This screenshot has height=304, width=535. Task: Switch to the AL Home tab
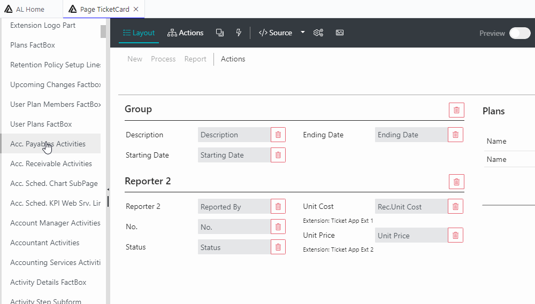pyautogui.click(x=30, y=9)
